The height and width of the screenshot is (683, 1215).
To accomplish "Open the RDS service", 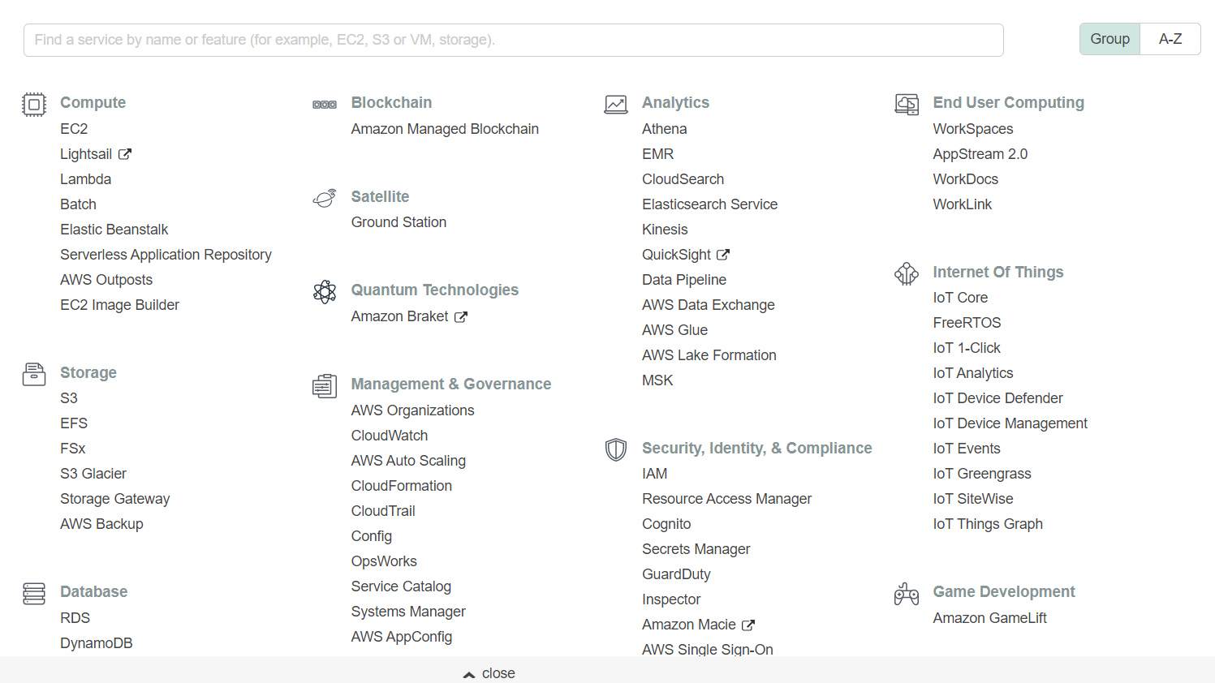I will [75, 618].
